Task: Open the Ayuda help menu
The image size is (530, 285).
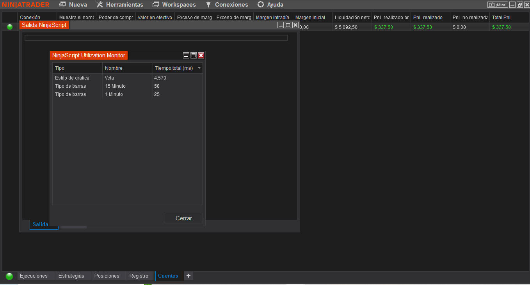Action: pyautogui.click(x=270, y=5)
